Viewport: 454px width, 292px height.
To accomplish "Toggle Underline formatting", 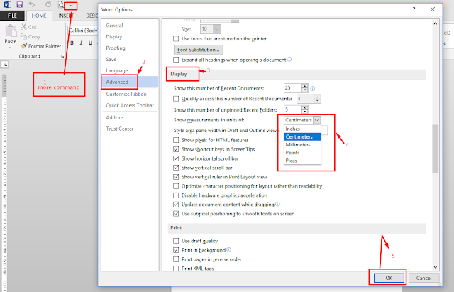I will tap(90, 43).
